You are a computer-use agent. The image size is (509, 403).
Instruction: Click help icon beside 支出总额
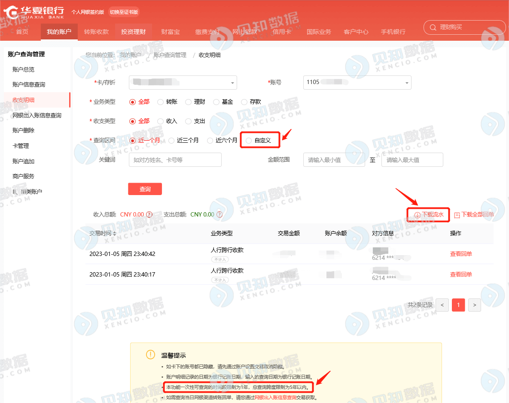tap(219, 214)
